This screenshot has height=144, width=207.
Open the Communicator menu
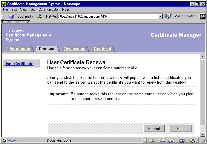coord(49,10)
